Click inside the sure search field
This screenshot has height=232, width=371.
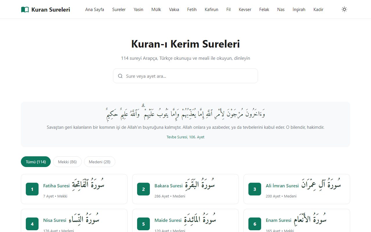tap(185, 76)
